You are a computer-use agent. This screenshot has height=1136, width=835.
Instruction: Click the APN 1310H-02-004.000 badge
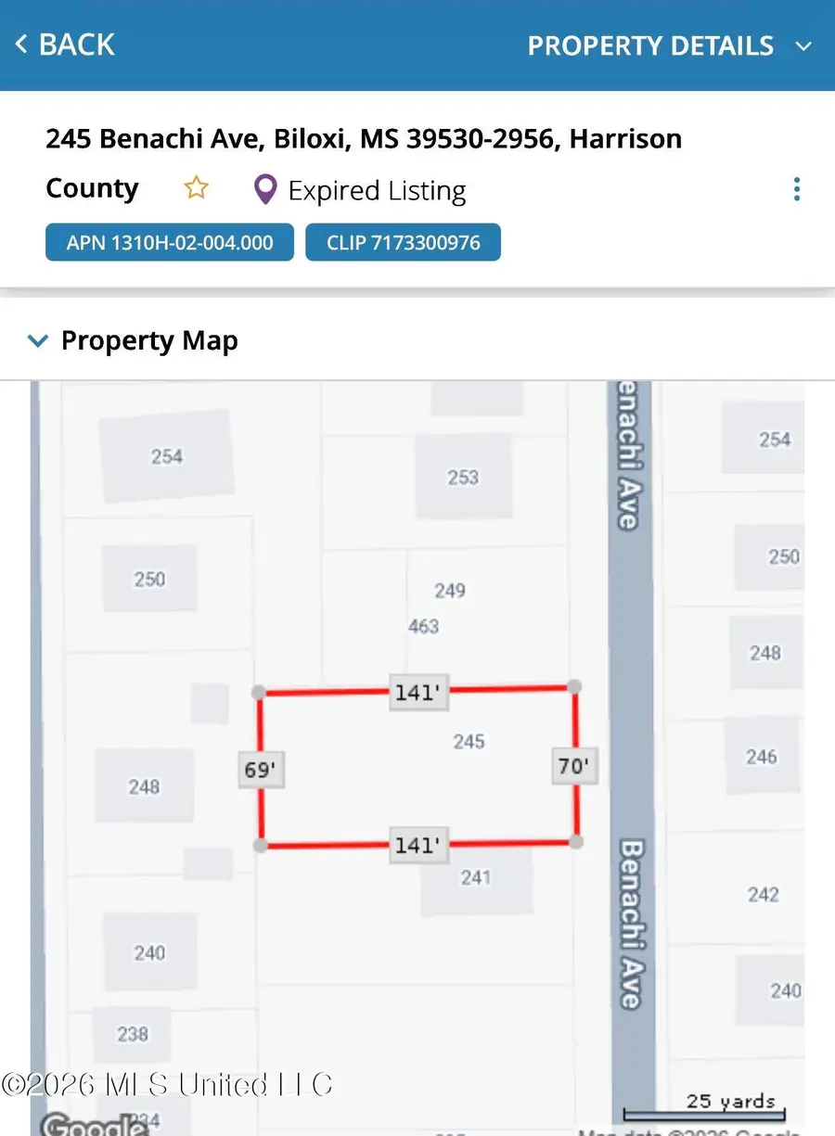169,242
